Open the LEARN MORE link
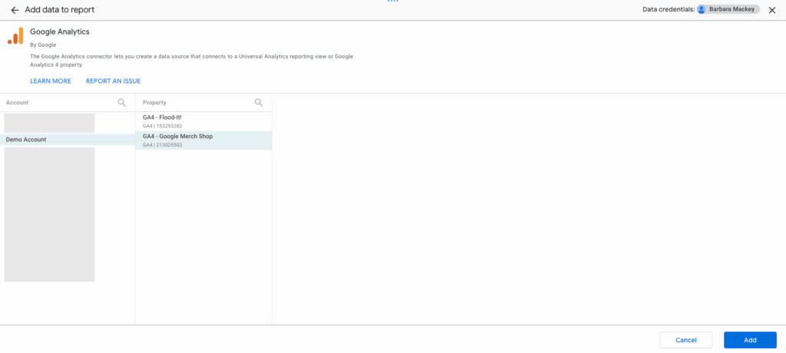The image size is (786, 353). [x=51, y=81]
